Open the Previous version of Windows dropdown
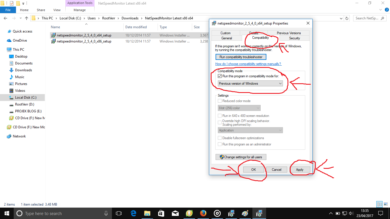Image resolution: width=390 pixels, height=219 pixels. 250,84
